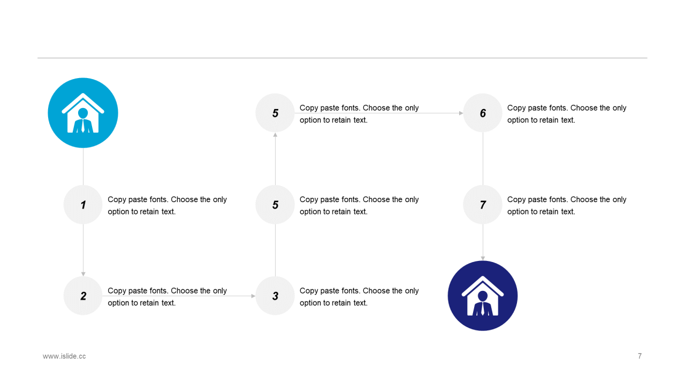The width and height of the screenshot is (685, 385).
Task: Click the text block beside circle 3
Action: (x=359, y=297)
